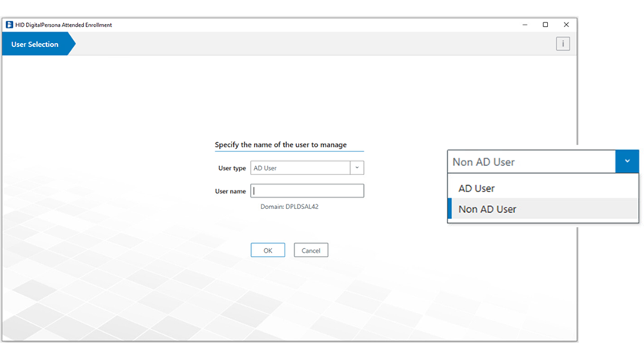The height and width of the screenshot is (355, 644).
Task: Collapse list using the blue chevron button
Action: pyautogui.click(x=626, y=161)
